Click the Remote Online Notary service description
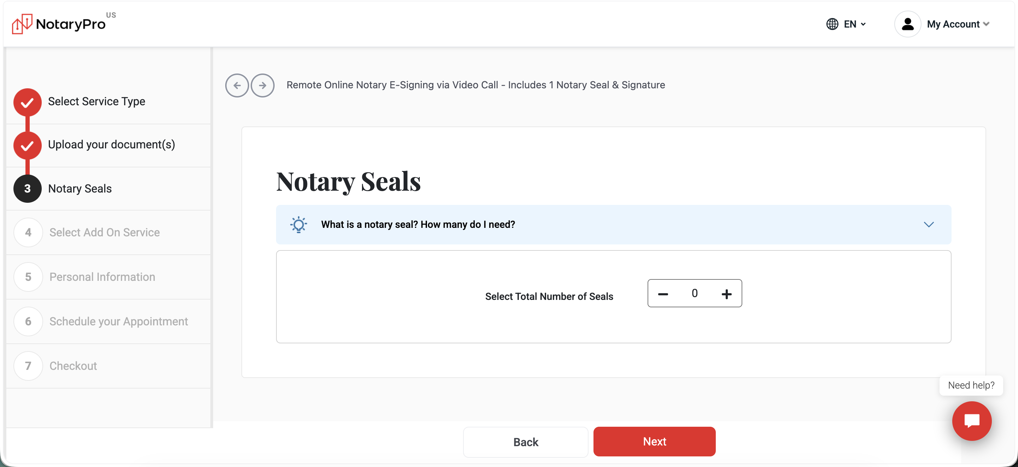The width and height of the screenshot is (1018, 467). coord(475,85)
